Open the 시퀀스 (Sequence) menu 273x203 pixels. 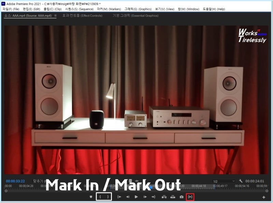point(79,9)
